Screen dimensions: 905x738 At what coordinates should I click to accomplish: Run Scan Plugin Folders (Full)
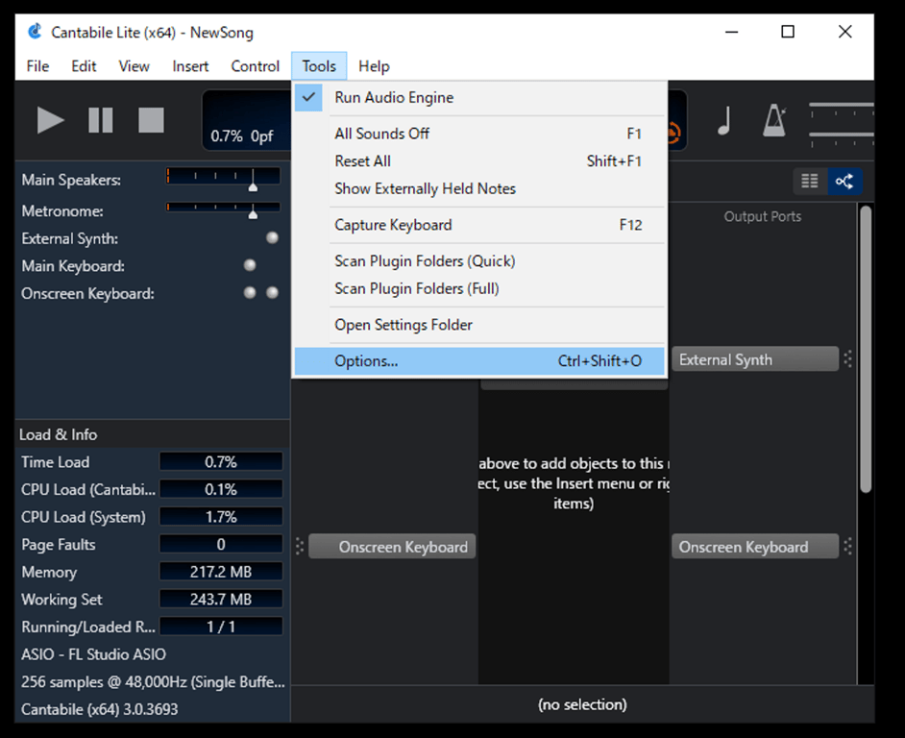(479, 288)
